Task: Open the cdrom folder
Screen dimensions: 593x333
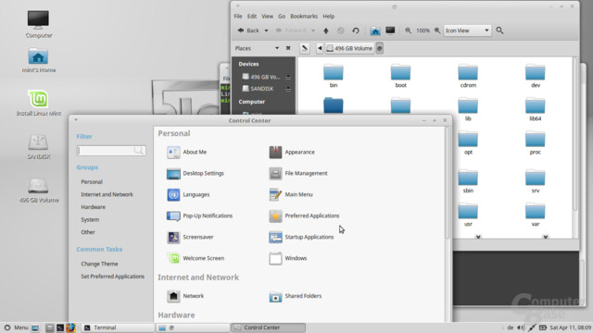Action: [x=468, y=76]
